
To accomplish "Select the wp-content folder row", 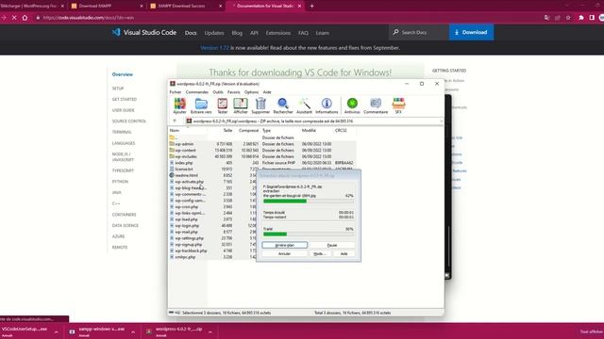I will [x=262, y=151].
